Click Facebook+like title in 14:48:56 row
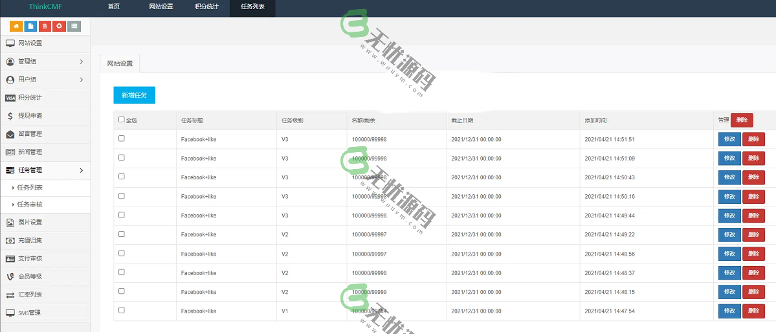Viewport: 776px width, 334px height. [199, 254]
